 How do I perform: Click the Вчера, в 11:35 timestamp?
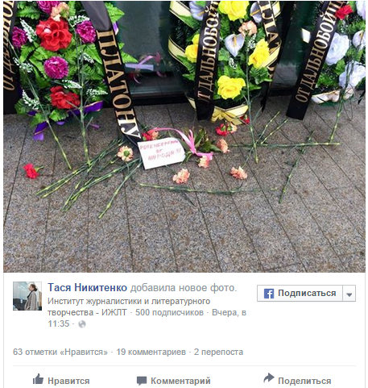147,318
